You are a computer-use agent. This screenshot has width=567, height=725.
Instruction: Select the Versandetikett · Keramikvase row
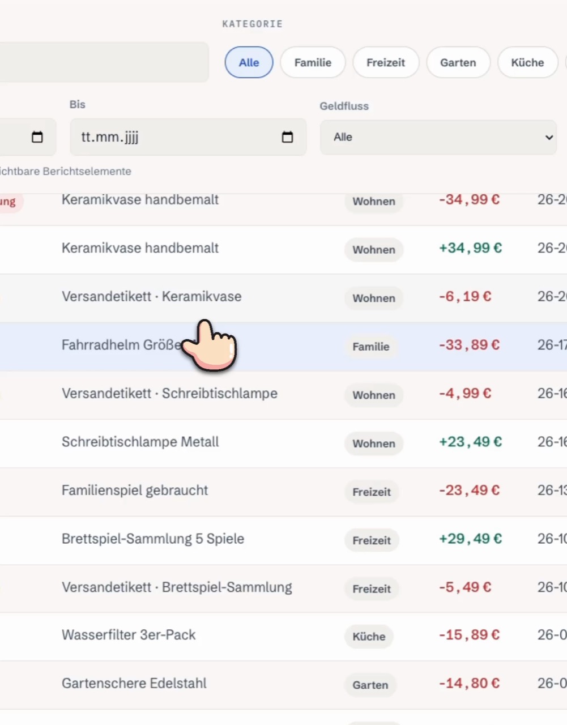(283, 298)
